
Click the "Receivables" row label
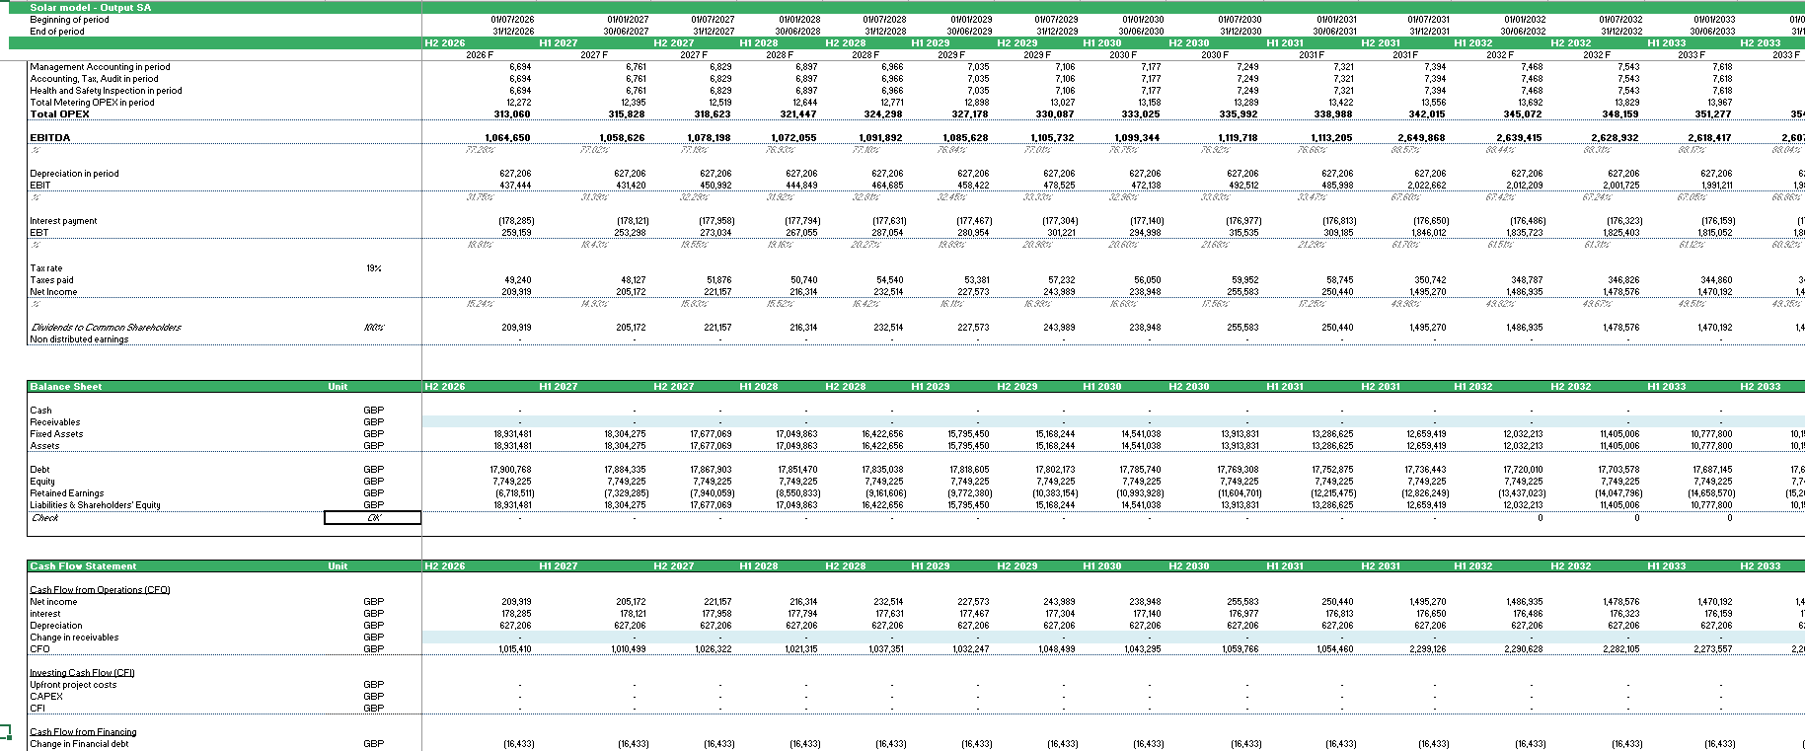tap(54, 422)
